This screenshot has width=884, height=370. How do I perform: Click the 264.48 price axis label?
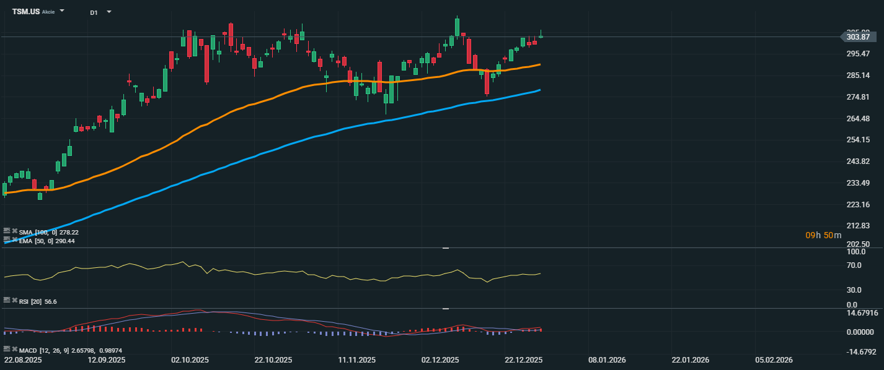pos(858,119)
